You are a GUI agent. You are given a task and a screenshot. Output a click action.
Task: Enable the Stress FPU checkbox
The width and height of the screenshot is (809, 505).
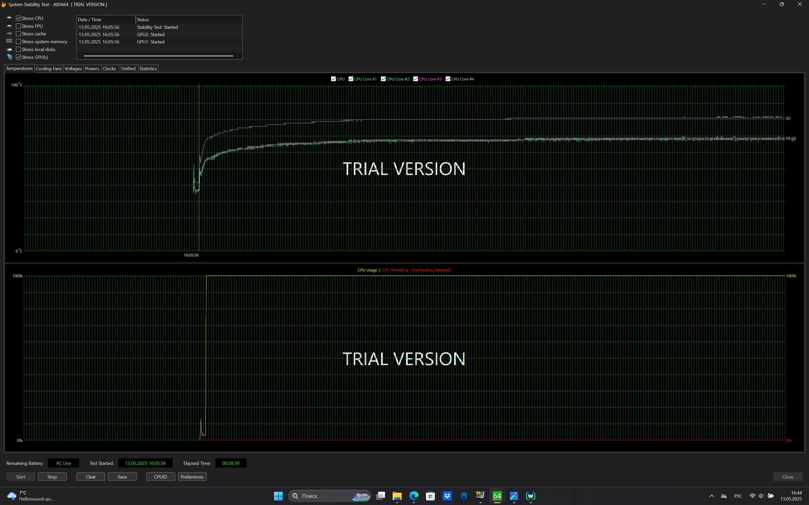[x=18, y=26]
